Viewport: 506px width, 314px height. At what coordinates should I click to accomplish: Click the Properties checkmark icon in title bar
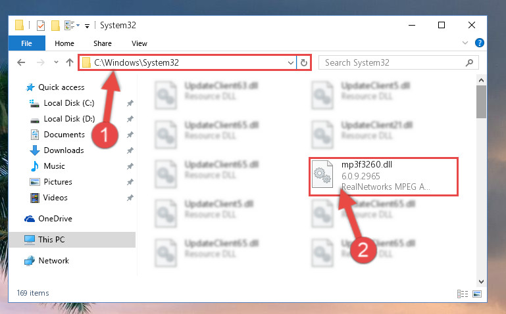41,25
